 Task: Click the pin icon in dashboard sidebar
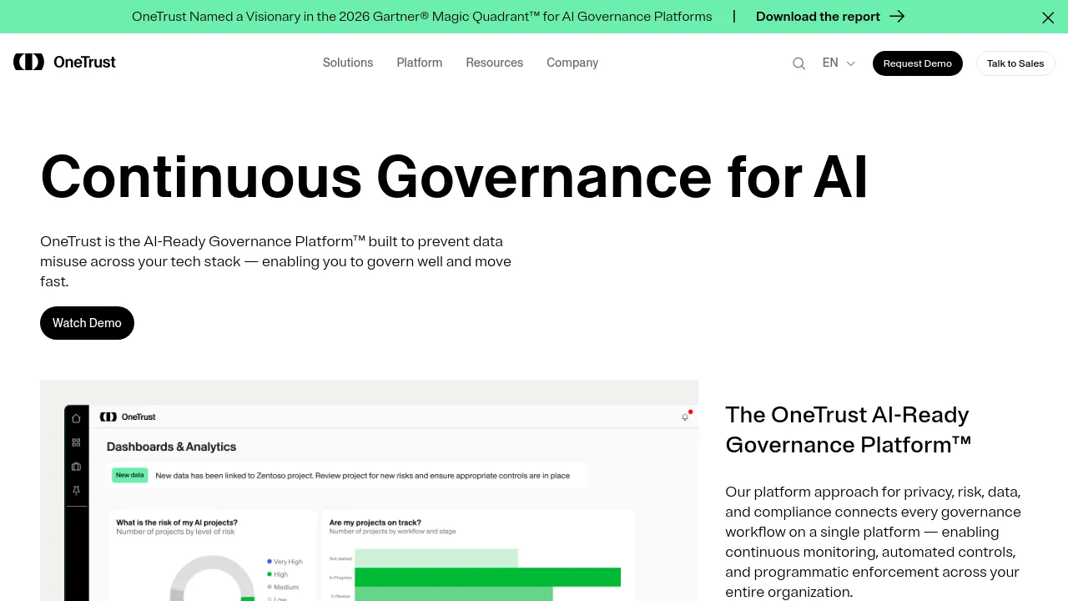(x=76, y=491)
